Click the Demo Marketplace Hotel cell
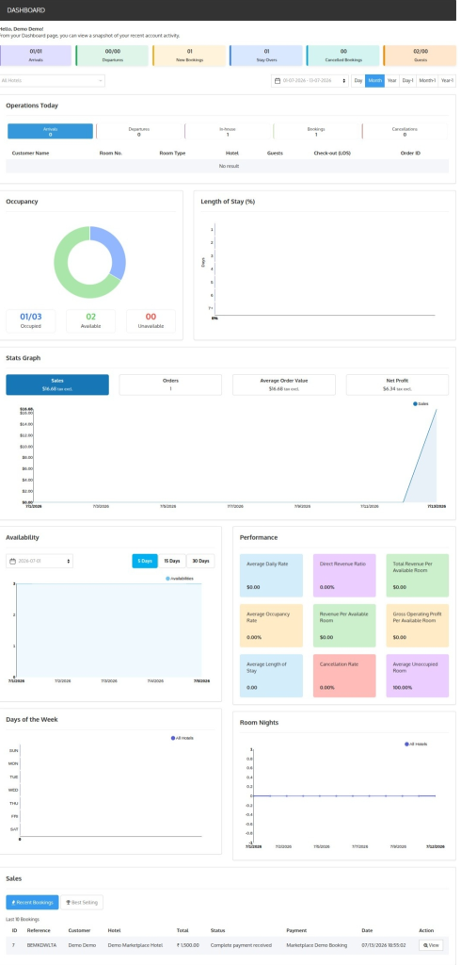 [135, 944]
